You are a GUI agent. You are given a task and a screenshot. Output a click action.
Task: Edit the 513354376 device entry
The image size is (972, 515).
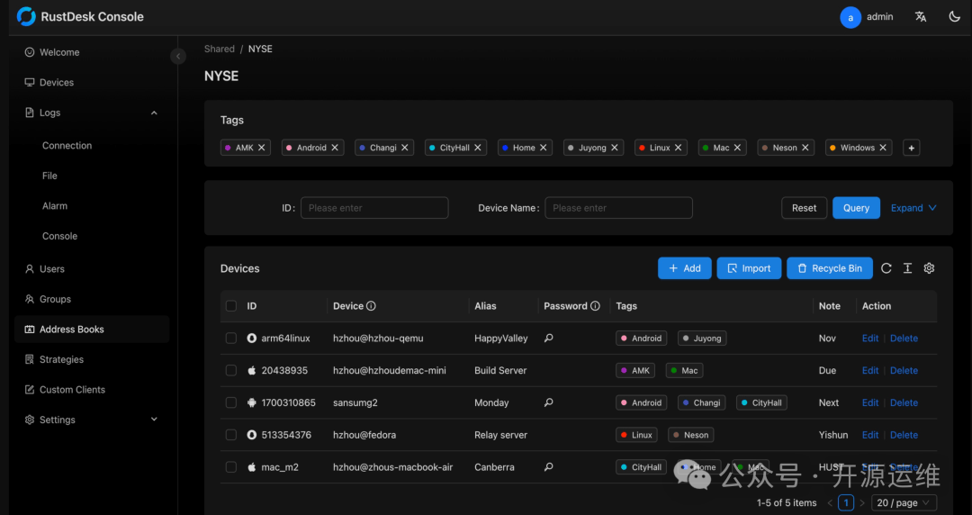[x=870, y=435]
